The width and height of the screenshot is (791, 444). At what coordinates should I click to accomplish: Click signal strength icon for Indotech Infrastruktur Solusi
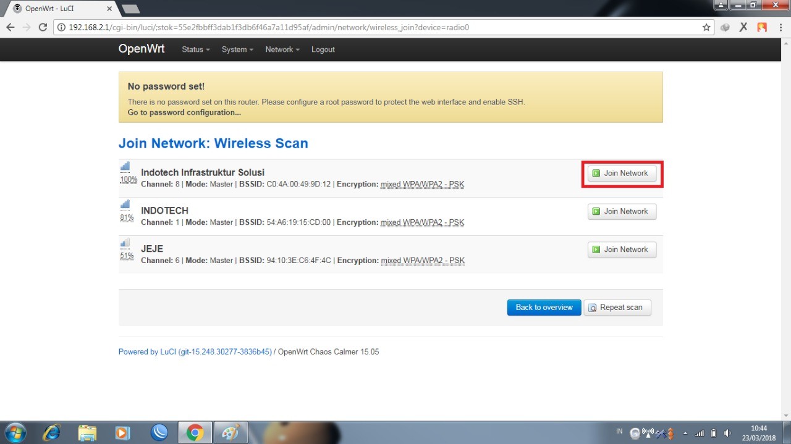tap(125, 166)
